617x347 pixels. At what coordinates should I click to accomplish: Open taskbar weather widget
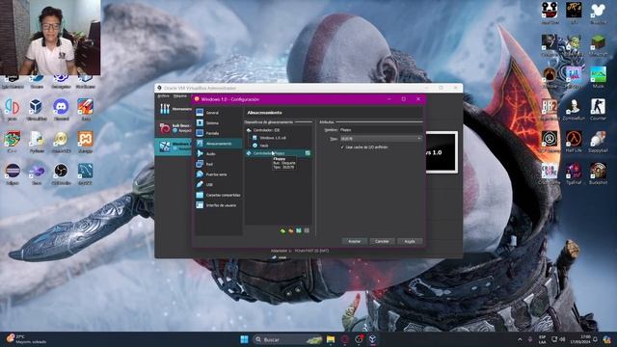coord(26,339)
